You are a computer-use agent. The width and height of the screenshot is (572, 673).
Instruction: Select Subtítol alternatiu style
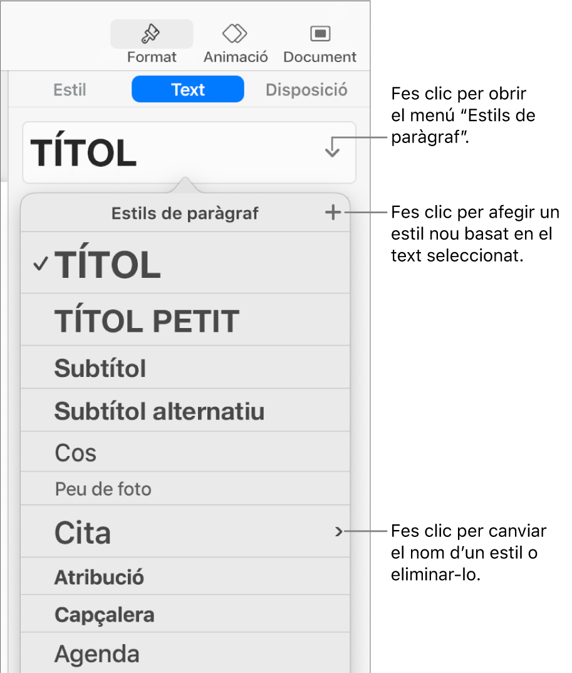[x=159, y=411]
